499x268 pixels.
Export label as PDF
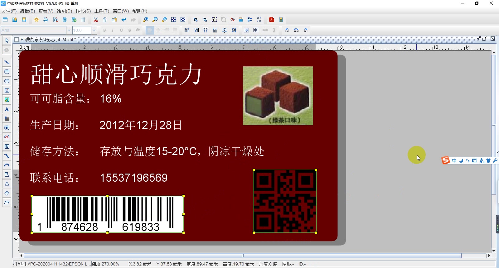(x=272, y=20)
